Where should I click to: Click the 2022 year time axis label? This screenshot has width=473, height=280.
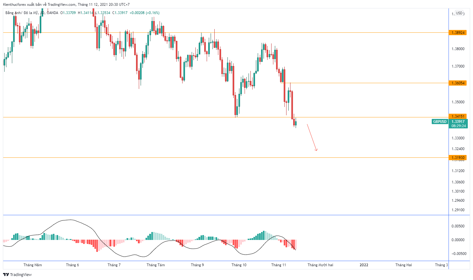coord(364,265)
